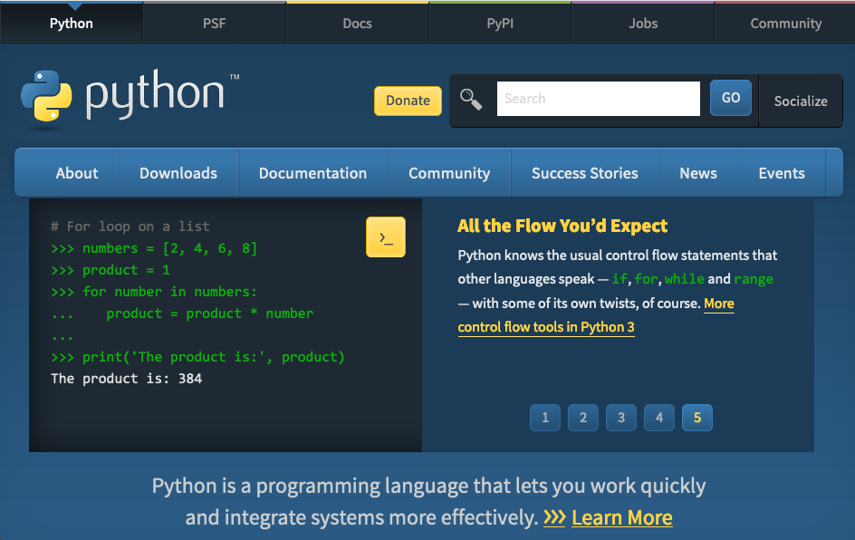
Task: Show slide 2 of the code carousel
Action: click(x=583, y=418)
